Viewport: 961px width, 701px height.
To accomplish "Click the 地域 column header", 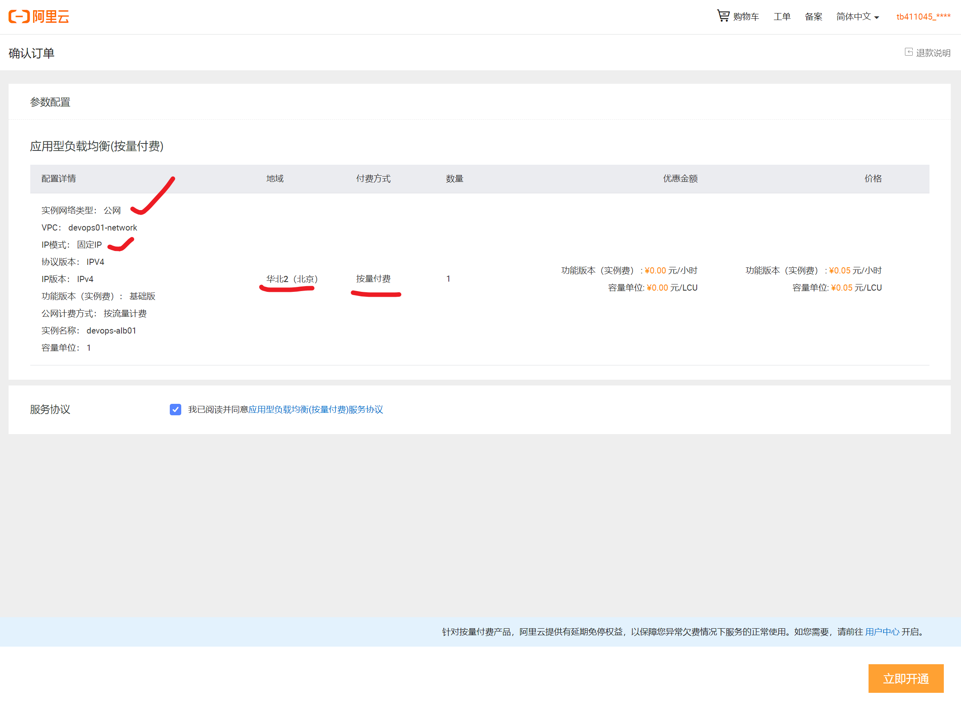I will (x=275, y=179).
